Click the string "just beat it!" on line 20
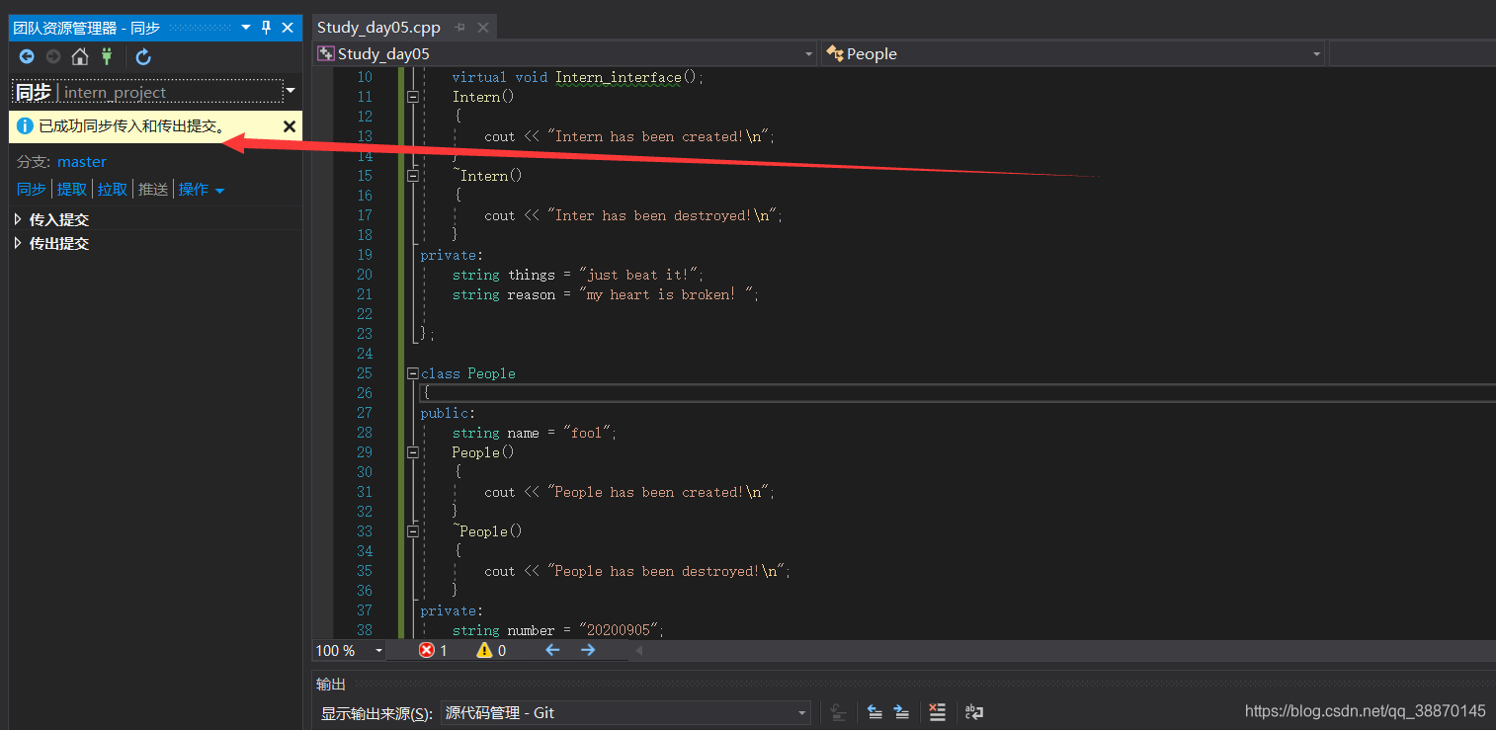The height and width of the screenshot is (730, 1496). (638, 275)
